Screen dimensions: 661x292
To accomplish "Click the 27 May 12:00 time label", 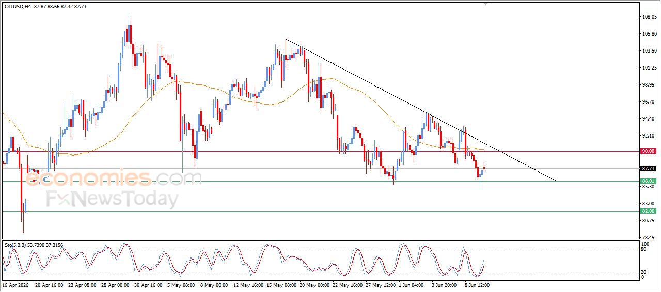I will [380, 284].
